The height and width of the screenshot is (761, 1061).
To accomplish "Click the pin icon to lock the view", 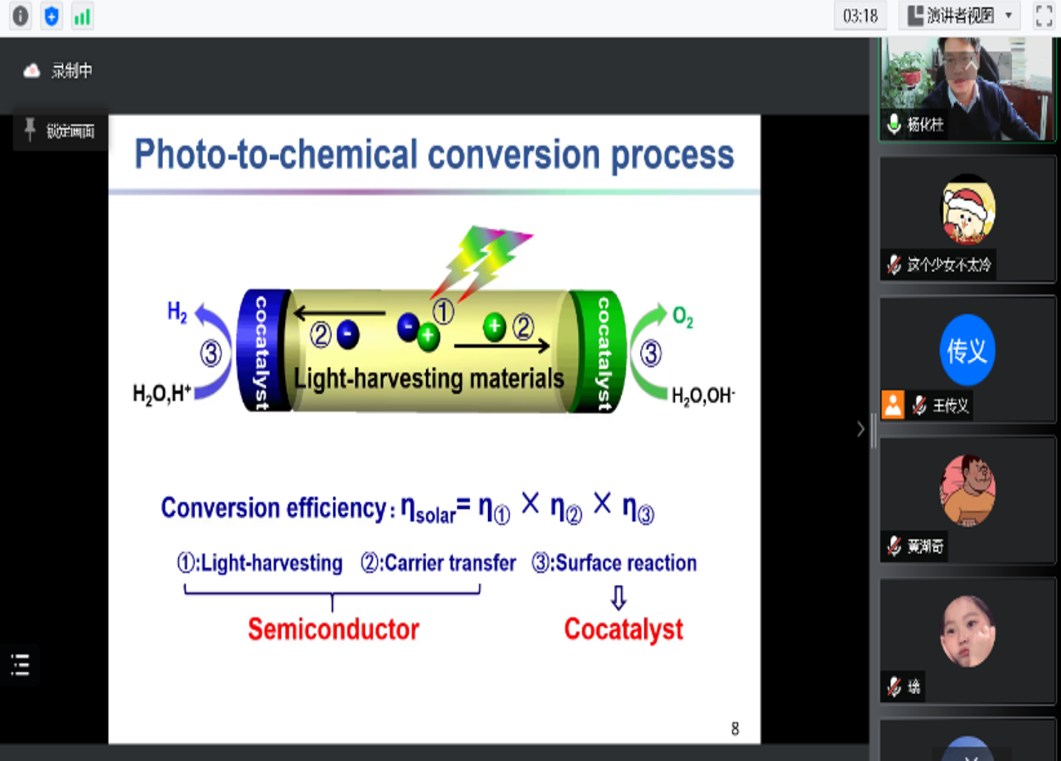I will (30, 130).
